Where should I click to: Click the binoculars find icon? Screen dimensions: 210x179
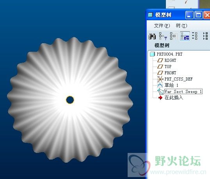tap(152, 36)
